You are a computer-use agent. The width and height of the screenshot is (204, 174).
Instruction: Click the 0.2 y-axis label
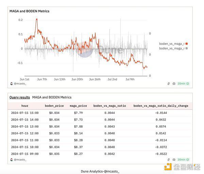coord(20,20)
